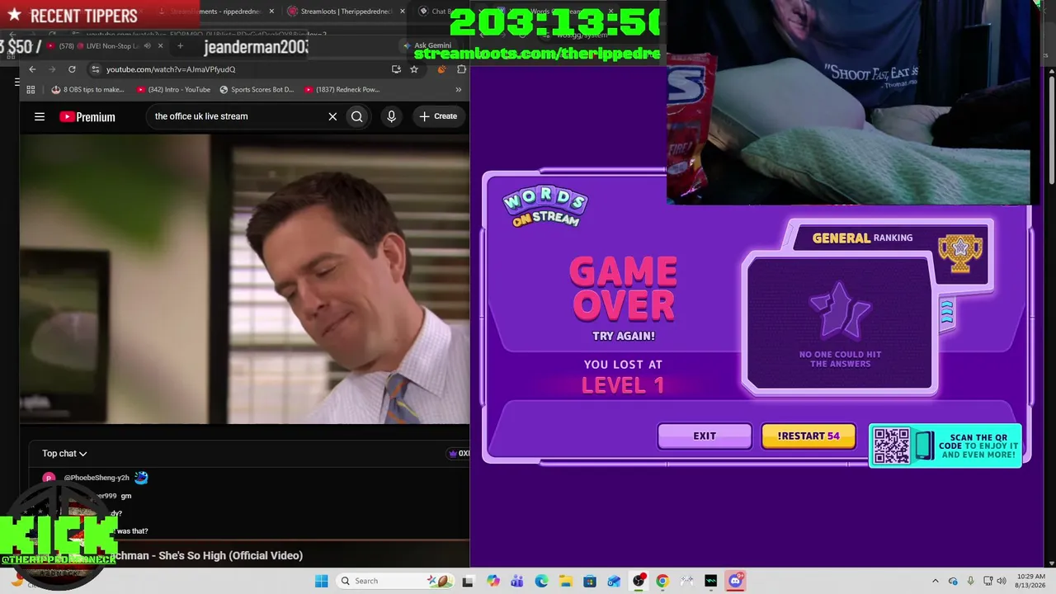This screenshot has width=1056, height=594.
Task: Open @PhoebeSheng-y2h chat profile avatar
Action: [x=49, y=478]
